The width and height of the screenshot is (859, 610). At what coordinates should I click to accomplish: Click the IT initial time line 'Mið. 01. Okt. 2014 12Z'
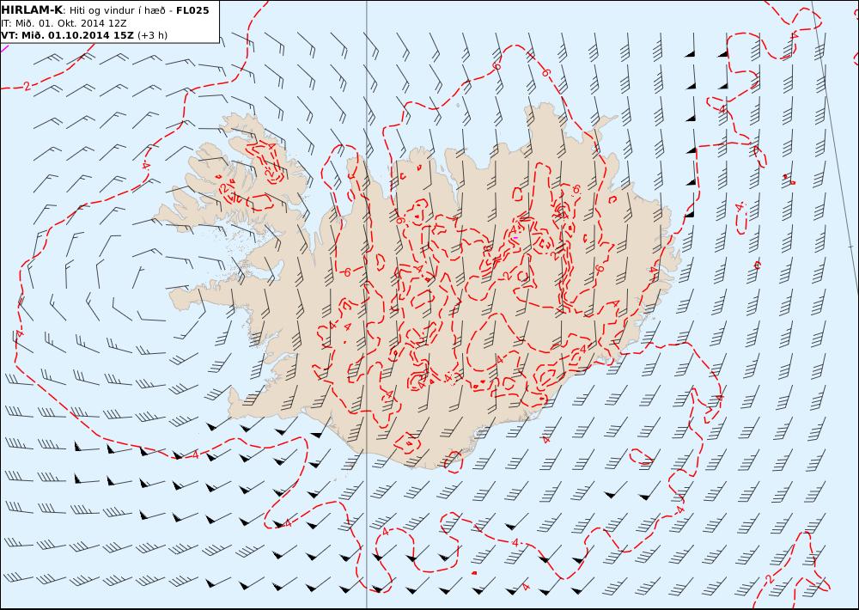point(64,23)
